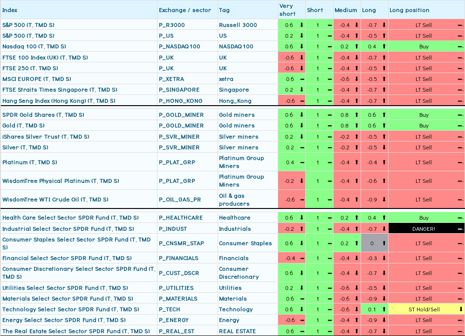This screenshot has height=336, width=465.
Task: Click the P_OIL_GAS_PR exchange code
Action: pos(180,199)
